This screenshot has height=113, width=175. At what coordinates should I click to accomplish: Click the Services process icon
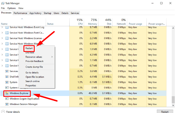pyautogui.click(x=7, y=71)
